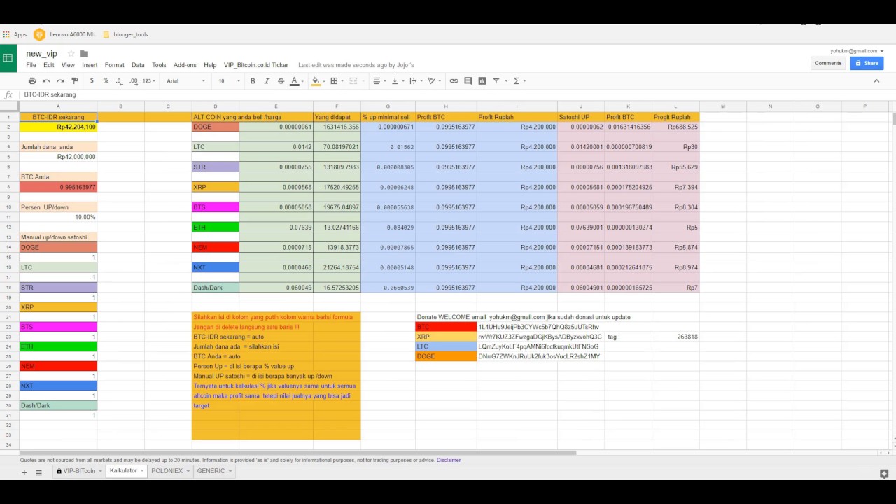Select the red NEM cell in column D
The image size is (896, 504).
pyautogui.click(x=216, y=247)
